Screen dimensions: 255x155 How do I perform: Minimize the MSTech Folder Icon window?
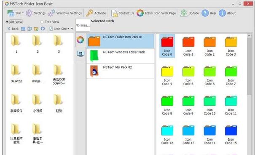point(233,4)
